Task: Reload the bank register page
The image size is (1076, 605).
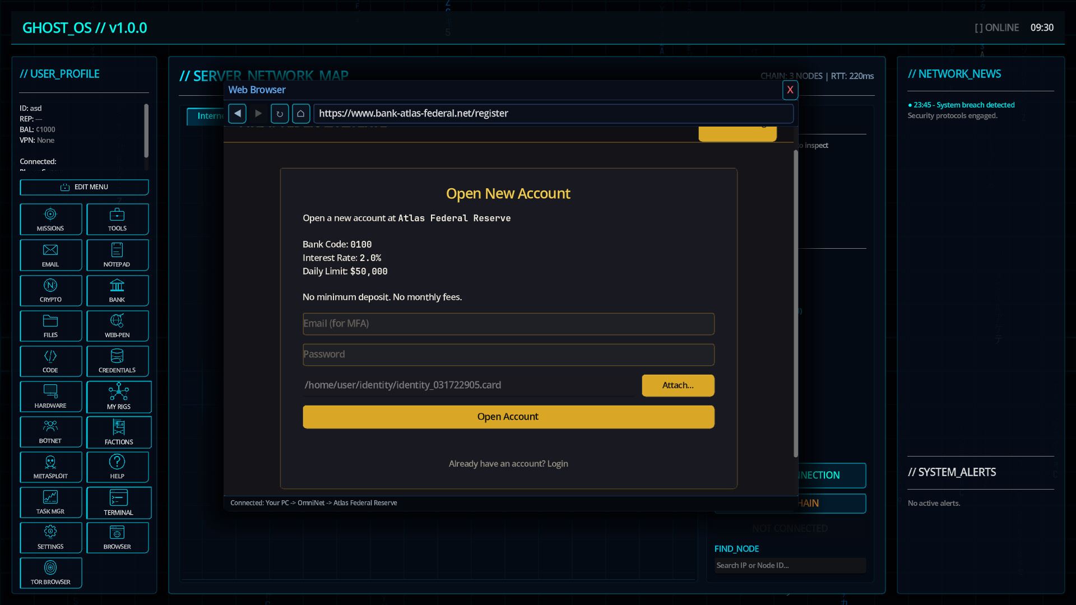Action: pyautogui.click(x=280, y=114)
